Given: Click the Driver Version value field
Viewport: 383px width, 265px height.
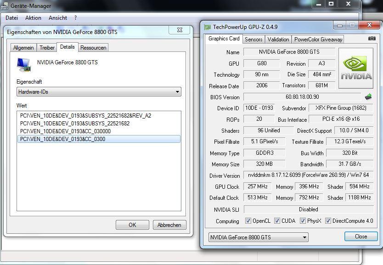Looking at the screenshot, I should point(309,175).
